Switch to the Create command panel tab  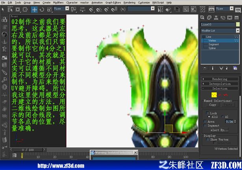click(x=202, y=18)
